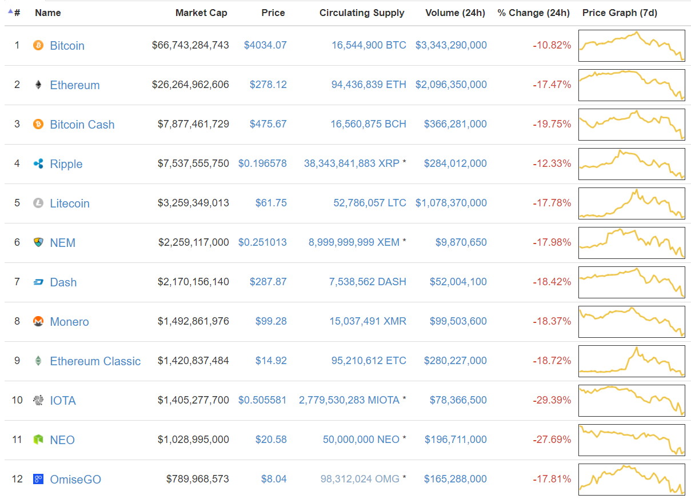Click the Litecoin logo icon
Image resolution: width=691 pixels, height=499 pixels.
coord(38,203)
